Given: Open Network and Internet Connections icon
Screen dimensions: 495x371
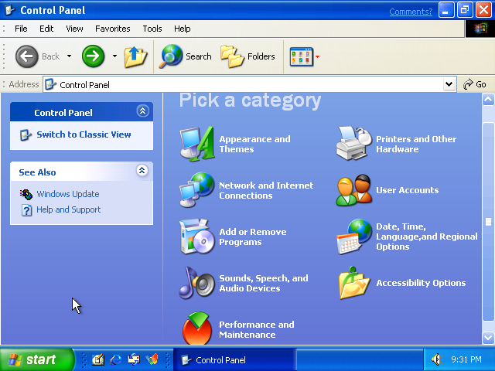Looking at the screenshot, I should click(x=197, y=190).
